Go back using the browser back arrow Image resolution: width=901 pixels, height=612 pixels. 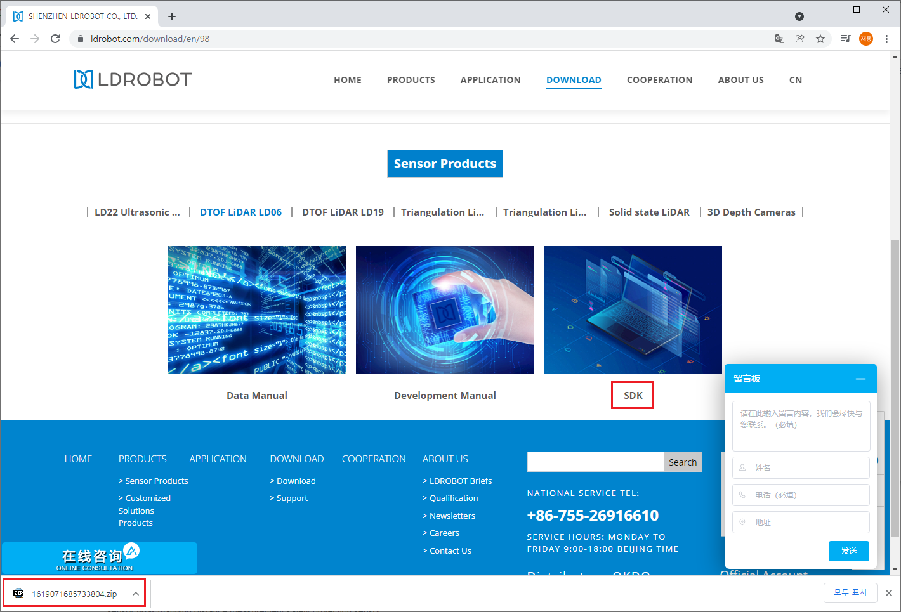(15, 39)
